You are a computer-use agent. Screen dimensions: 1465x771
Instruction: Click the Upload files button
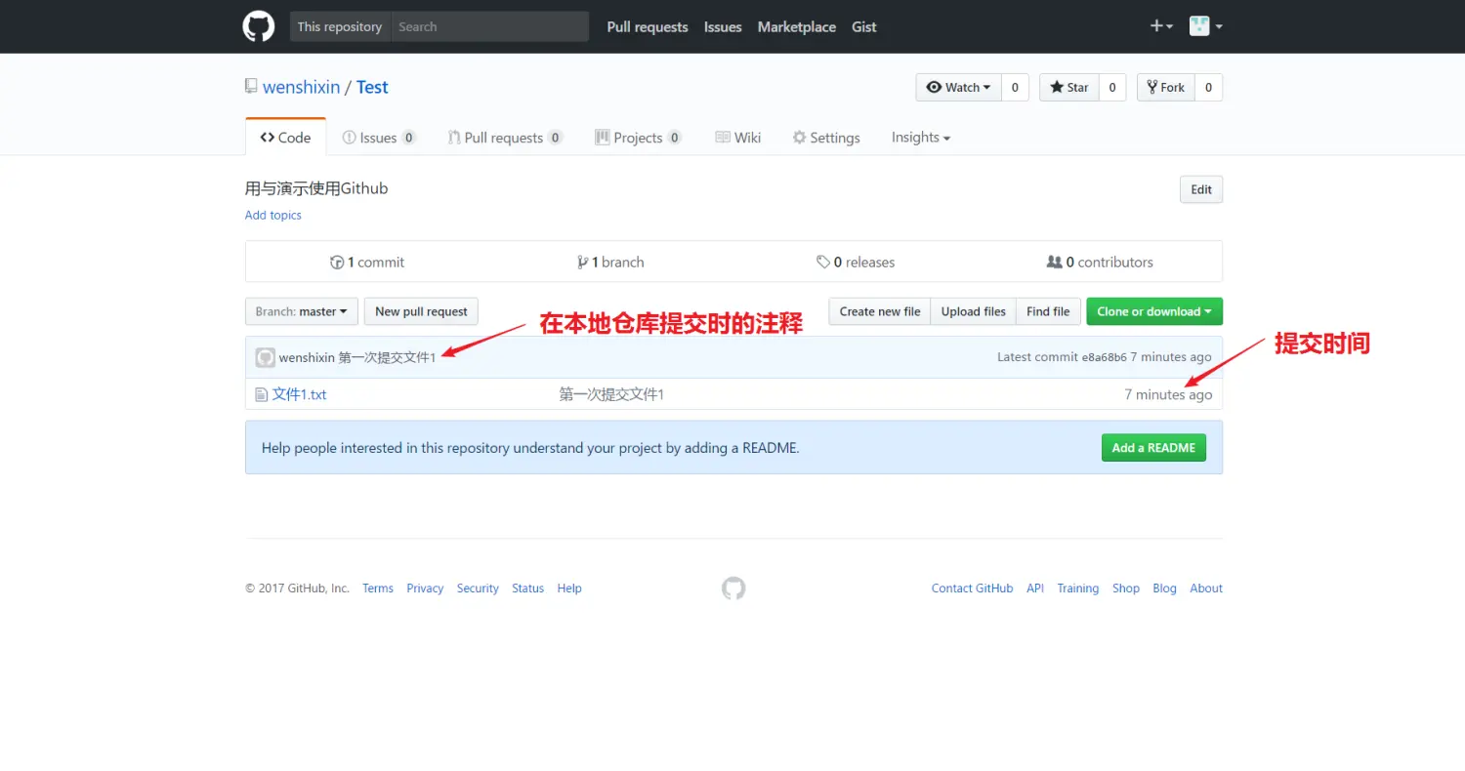click(x=974, y=311)
